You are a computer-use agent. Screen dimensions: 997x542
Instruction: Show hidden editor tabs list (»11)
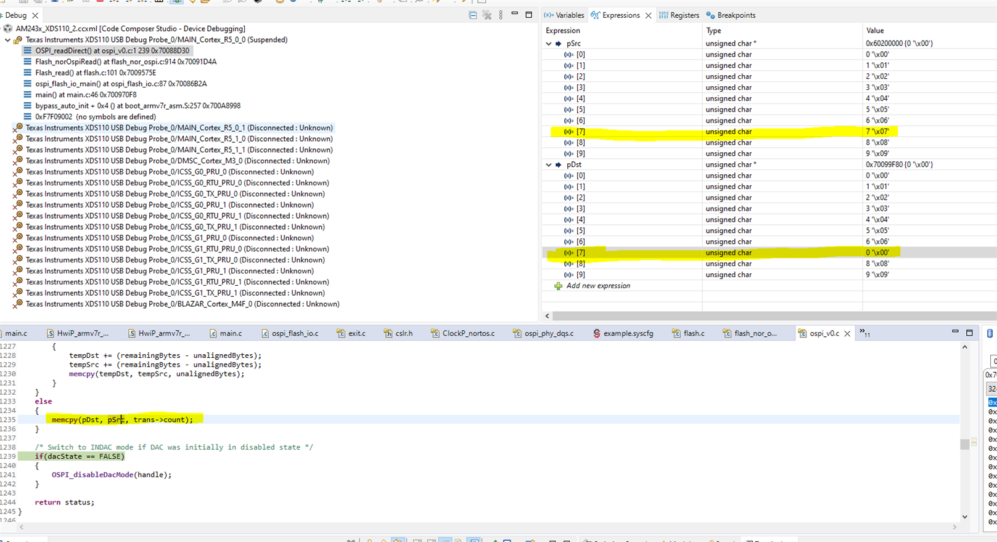click(865, 333)
